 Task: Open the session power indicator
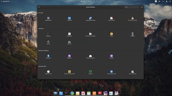170,1
